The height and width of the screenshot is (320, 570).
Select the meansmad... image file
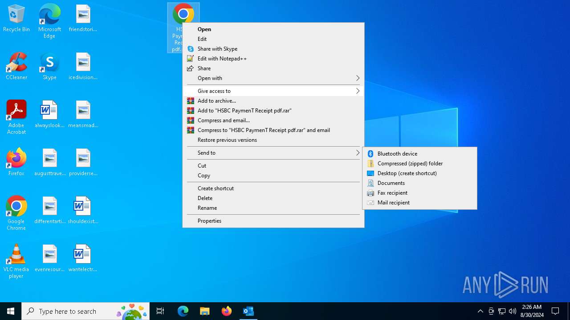pos(83,115)
